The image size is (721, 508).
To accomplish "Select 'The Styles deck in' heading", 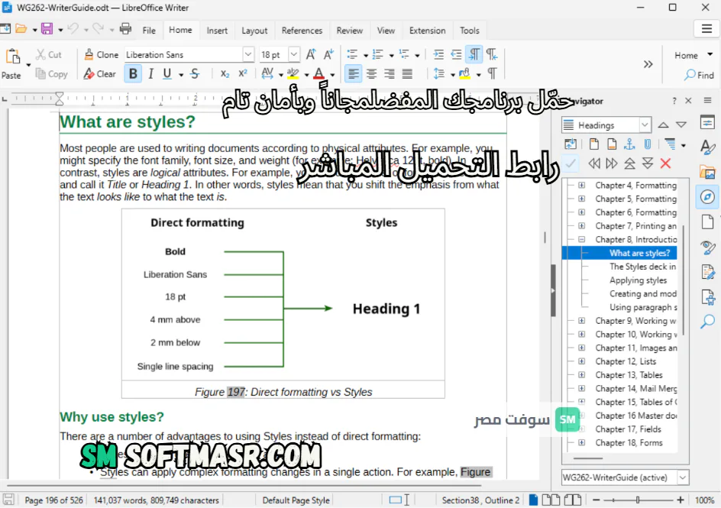I will [x=642, y=266].
